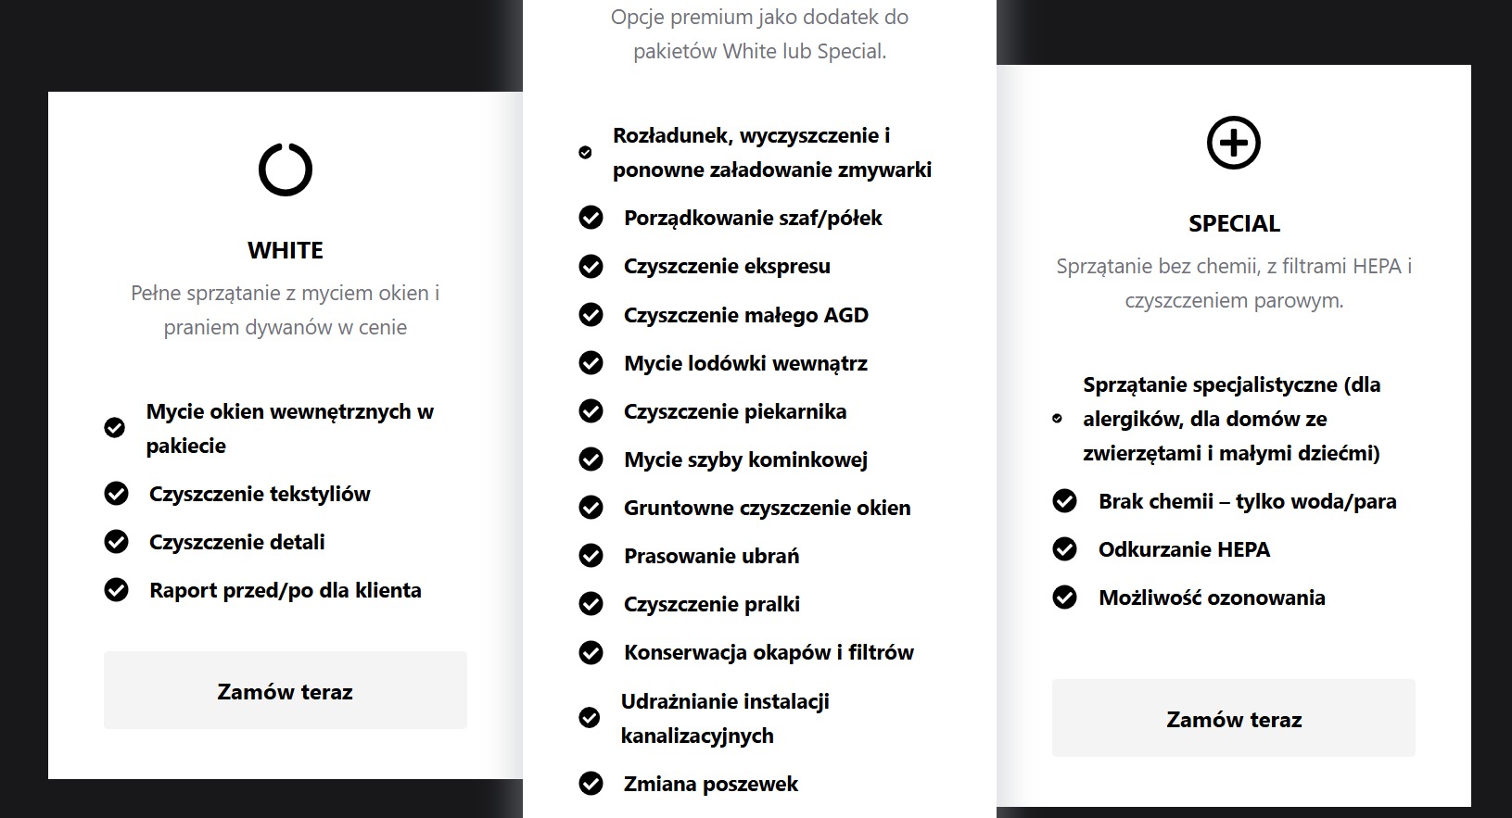Click checkmark beside Czyszczenie piekarnika
1512x818 pixels.
click(591, 411)
